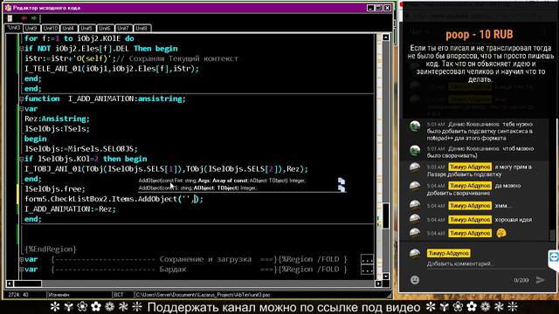Image resolution: width=559 pixels, height=314 pixels.
Task: Switch to the Unit3 tab
Action: (14, 28)
